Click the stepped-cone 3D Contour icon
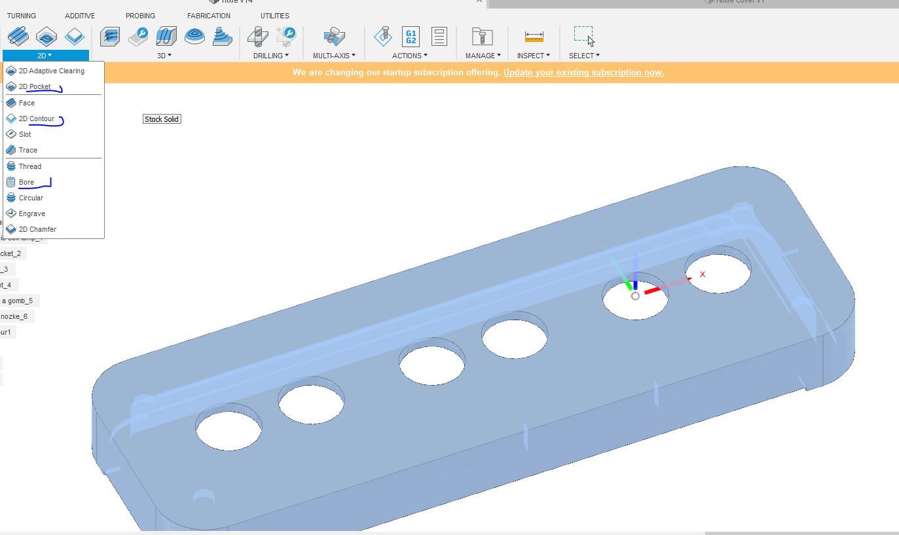 coord(223,36)
